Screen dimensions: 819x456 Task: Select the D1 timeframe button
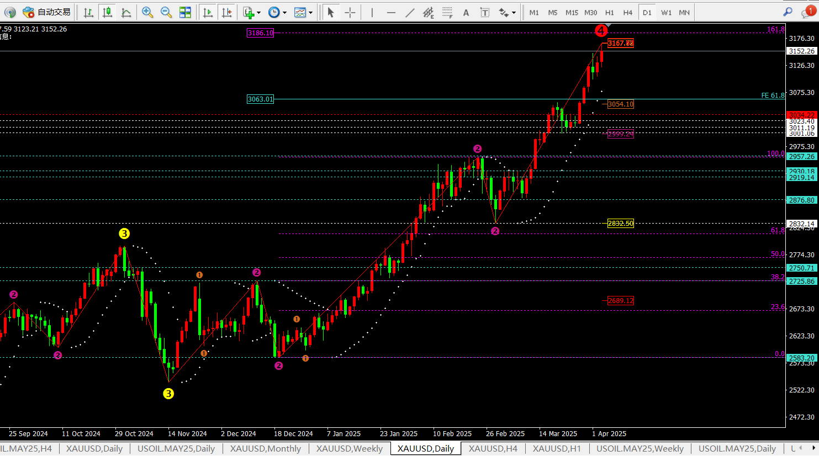point(647,12)
